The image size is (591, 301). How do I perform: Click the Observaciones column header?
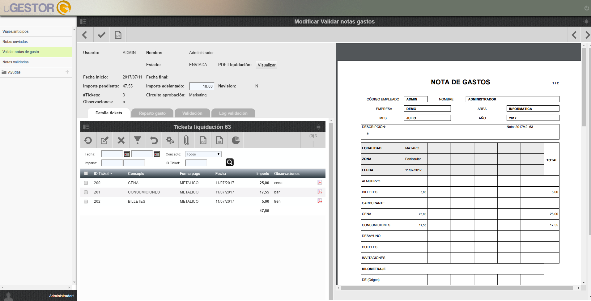click(x=287, y=174)
